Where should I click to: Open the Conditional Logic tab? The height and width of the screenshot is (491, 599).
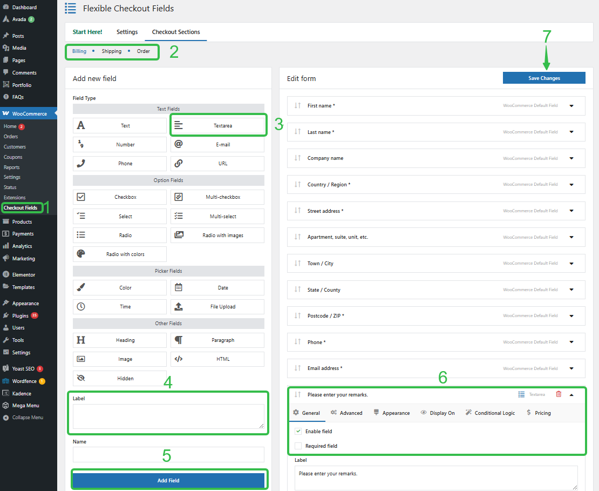click(490, 413)
